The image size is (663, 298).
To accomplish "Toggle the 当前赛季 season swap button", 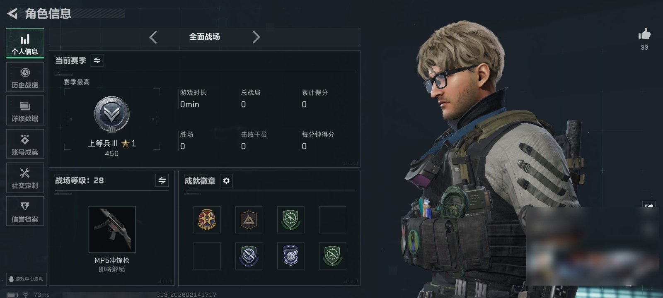I will point(97,60).
